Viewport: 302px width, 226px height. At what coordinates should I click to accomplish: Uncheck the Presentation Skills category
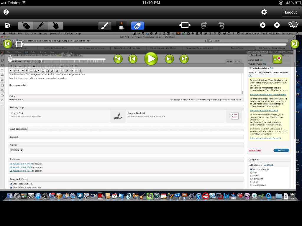coord(251,169)
